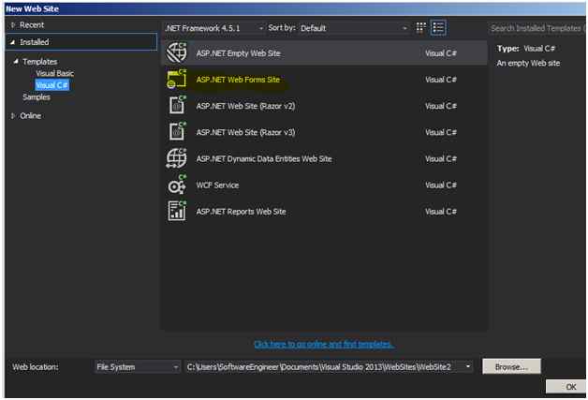
Task: Switch to medium icons list view
Action: [438, 28]
